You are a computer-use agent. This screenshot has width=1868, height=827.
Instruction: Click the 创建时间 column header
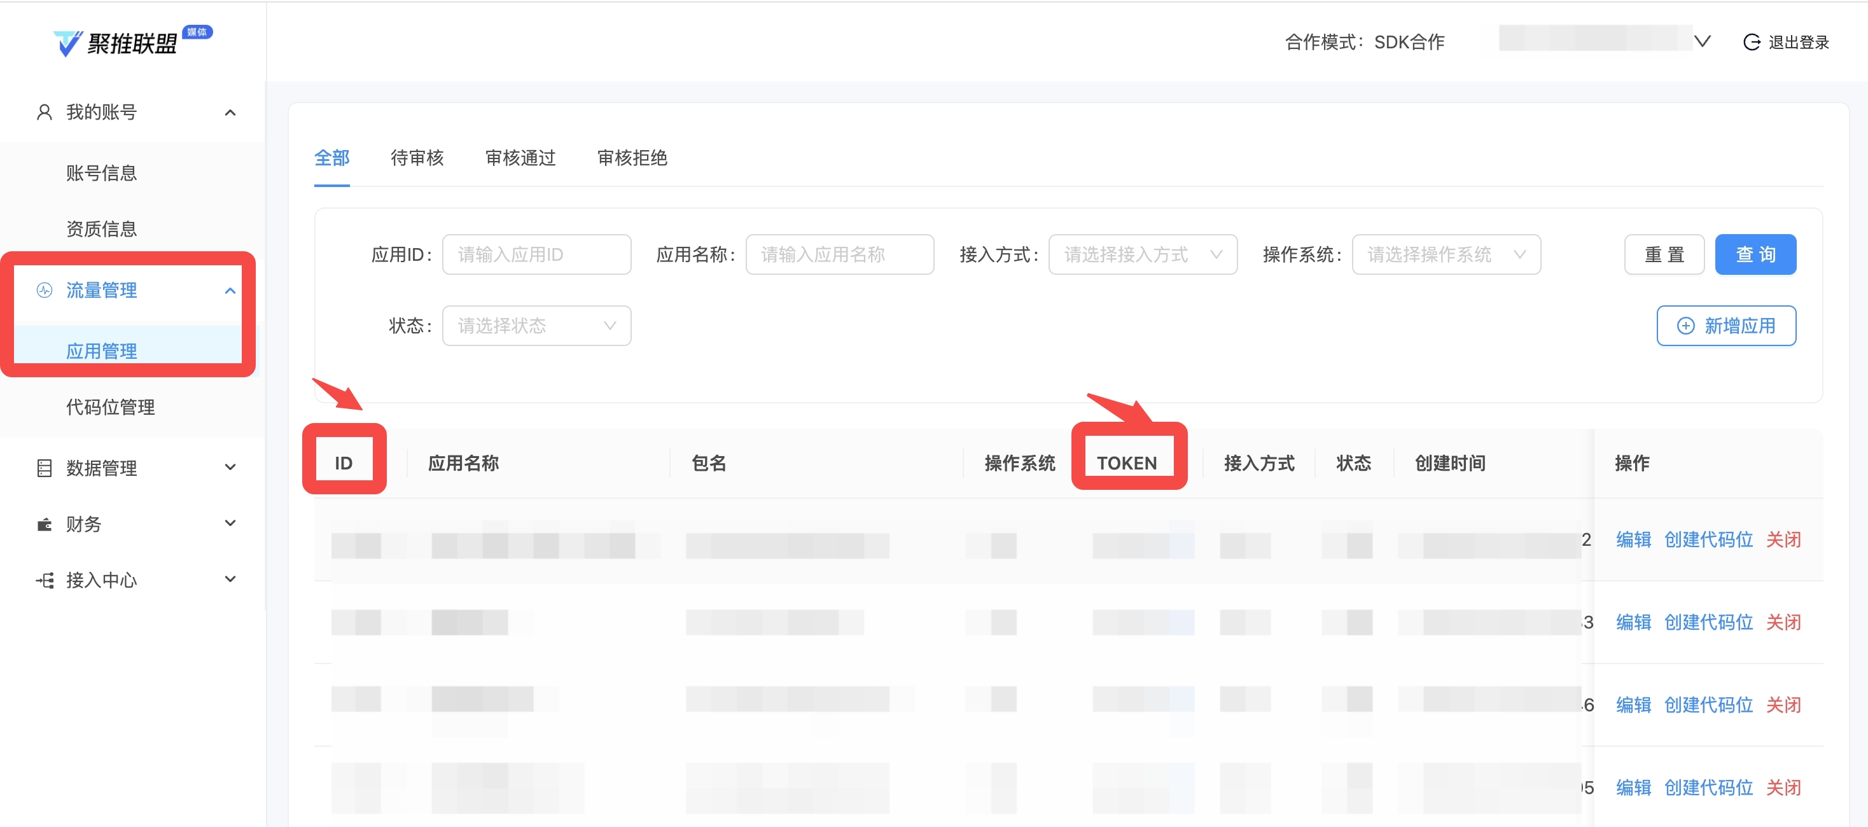(1449, 463)
